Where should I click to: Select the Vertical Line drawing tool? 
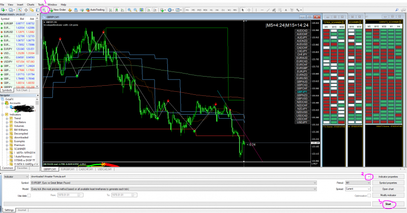coord(256,10)
